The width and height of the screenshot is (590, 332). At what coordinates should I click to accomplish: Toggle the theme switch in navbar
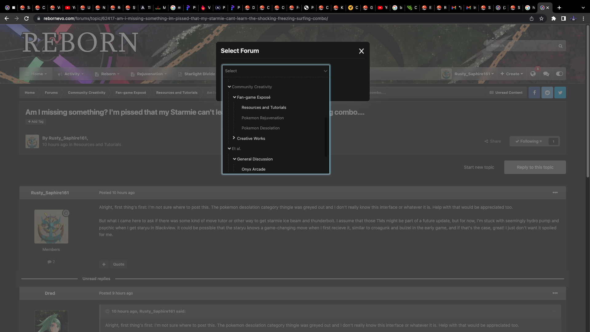click(559, 74)
